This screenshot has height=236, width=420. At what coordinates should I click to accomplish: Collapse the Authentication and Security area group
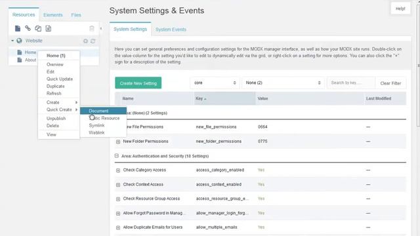[117, 156]
